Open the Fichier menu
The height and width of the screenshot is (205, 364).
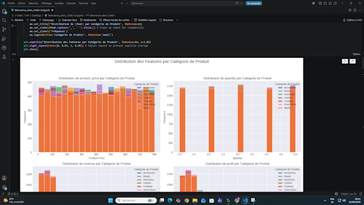[x=11, y=3]
